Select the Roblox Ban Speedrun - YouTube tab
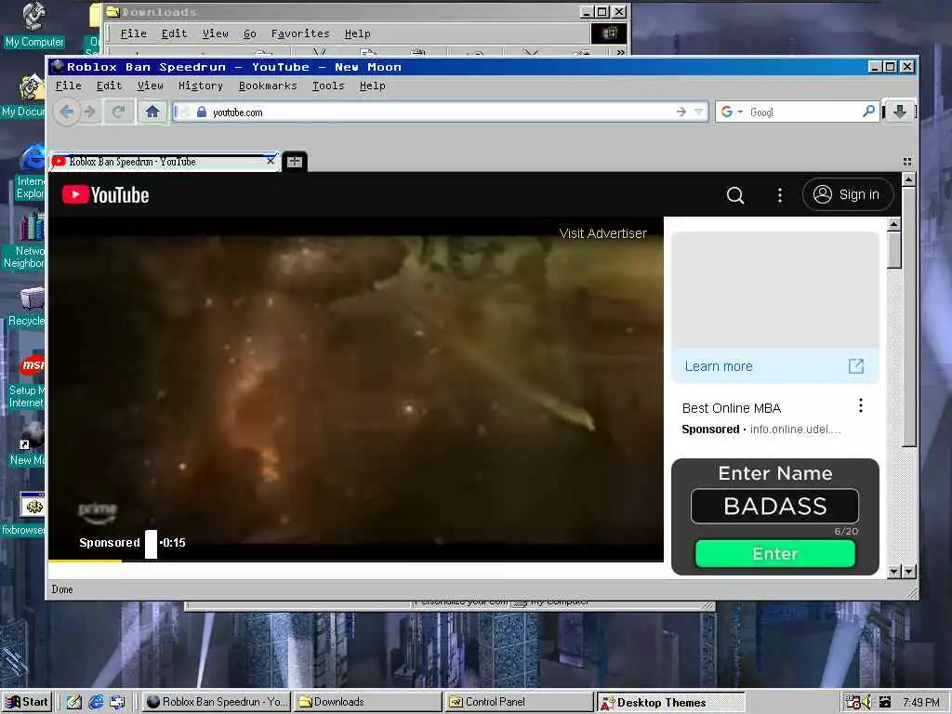Image resolution: width=952 pixels, height=714 pixels. [164, 162]
